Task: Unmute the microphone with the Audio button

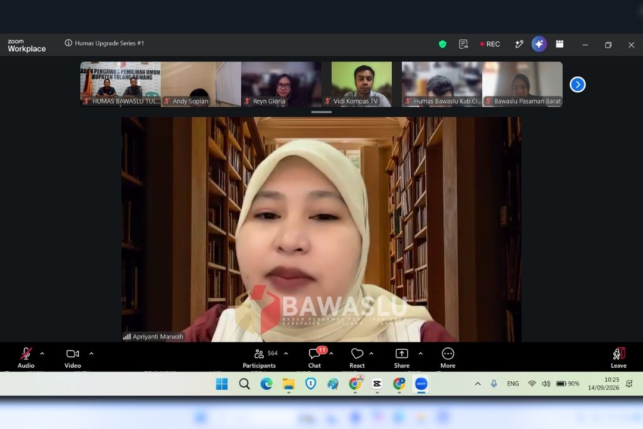Action: point(26,357)
